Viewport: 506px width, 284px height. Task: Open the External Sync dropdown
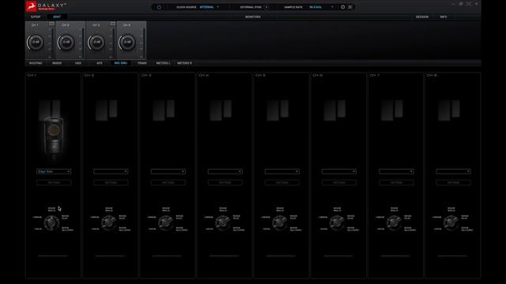click(266, 7)
